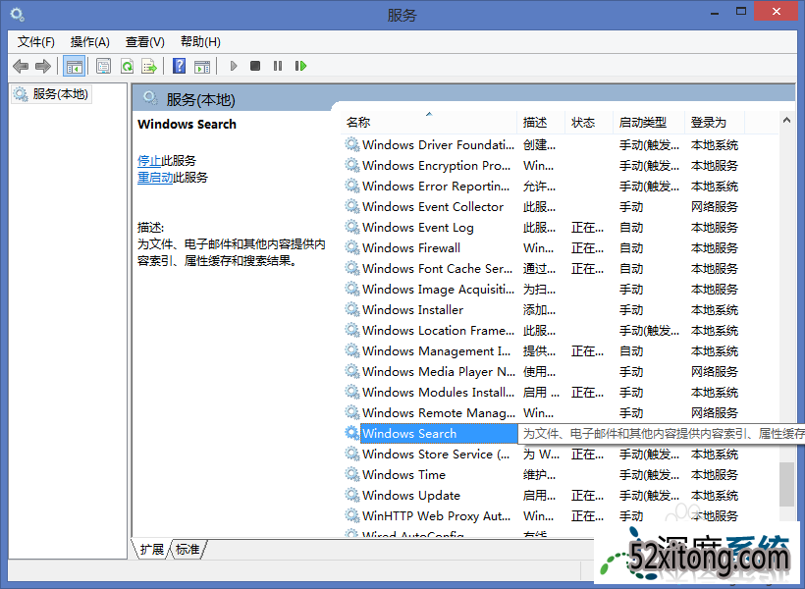Click gear icon of Windows Firewall row
805x589 pixels.
click(351, 247)
